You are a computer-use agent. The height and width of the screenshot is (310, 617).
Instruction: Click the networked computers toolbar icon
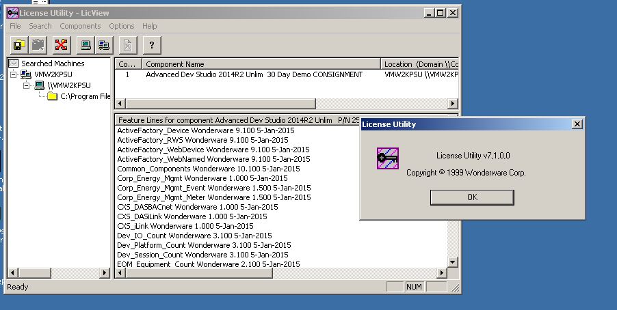104,45
